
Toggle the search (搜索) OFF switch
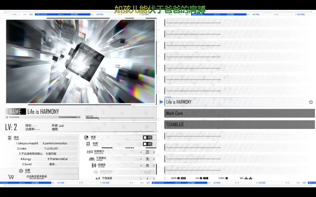(x=148, y=137)
